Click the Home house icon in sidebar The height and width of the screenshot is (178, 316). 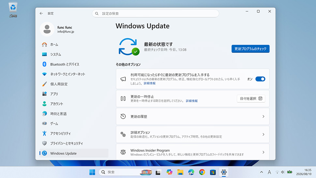[x=44, y=45]
